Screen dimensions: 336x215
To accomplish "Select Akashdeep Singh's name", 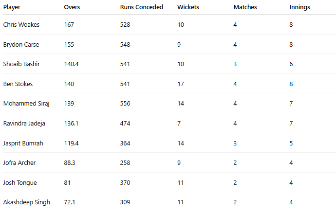I will coord(26,202).
